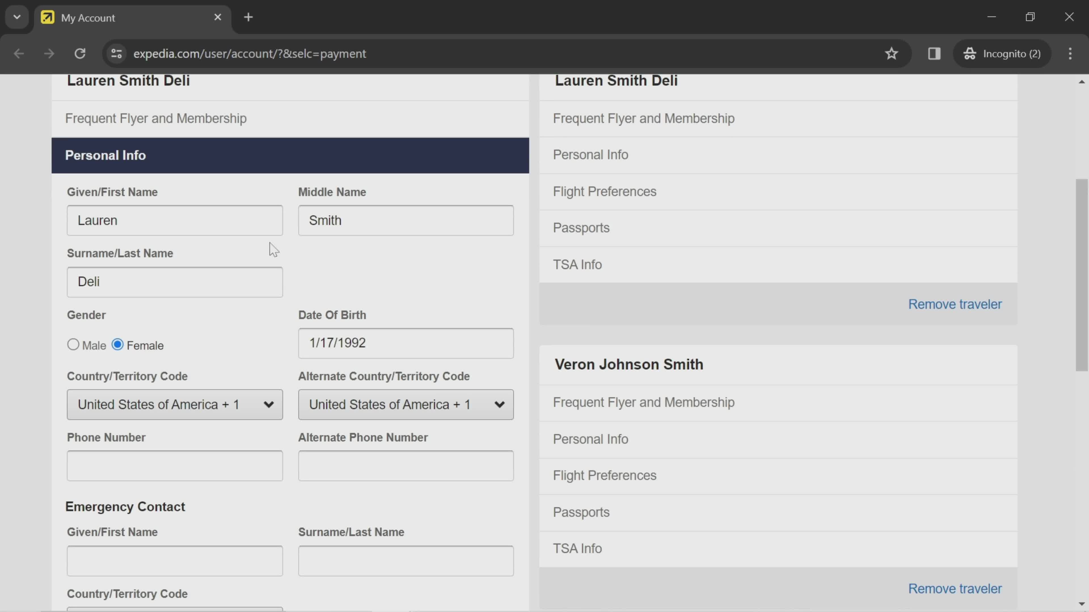Click the scrollbar down arrow
Screen dimensions: 1089x612
coord(1081,604)
